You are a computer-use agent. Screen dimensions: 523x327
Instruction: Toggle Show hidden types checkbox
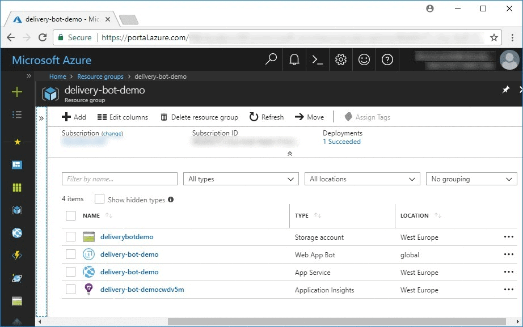coord(99,199)
